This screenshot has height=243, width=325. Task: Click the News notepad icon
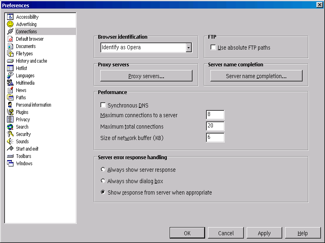tap(10, 90)
